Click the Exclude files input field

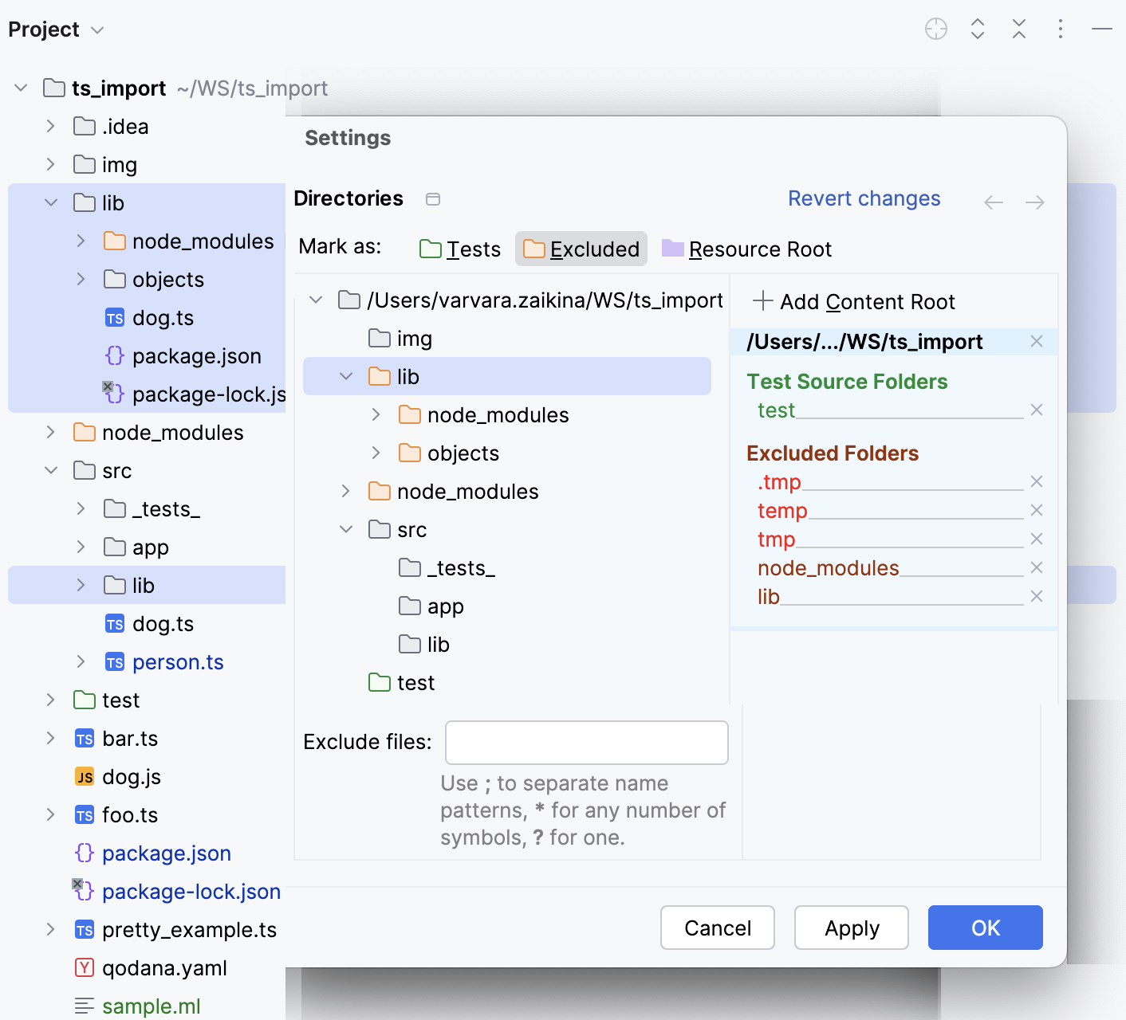point(586,742)
